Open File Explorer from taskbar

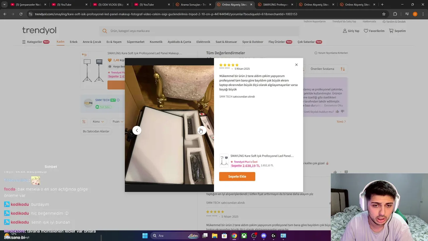coord(215,236)
